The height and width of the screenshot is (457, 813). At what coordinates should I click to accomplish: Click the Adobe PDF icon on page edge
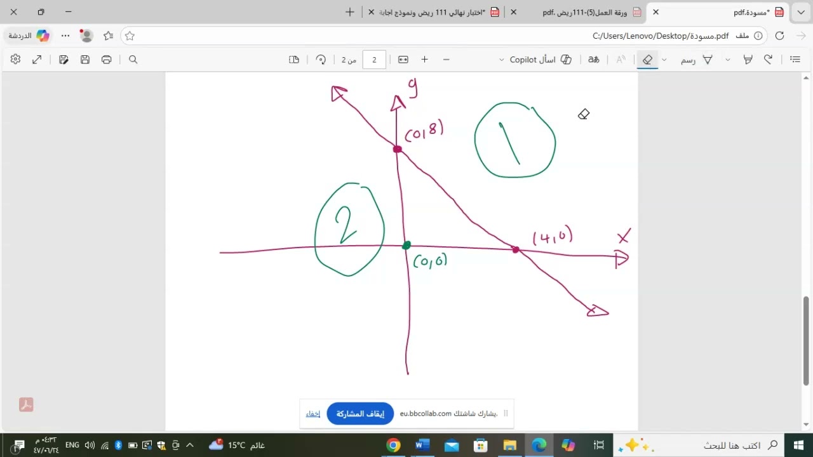pos(26,405)
